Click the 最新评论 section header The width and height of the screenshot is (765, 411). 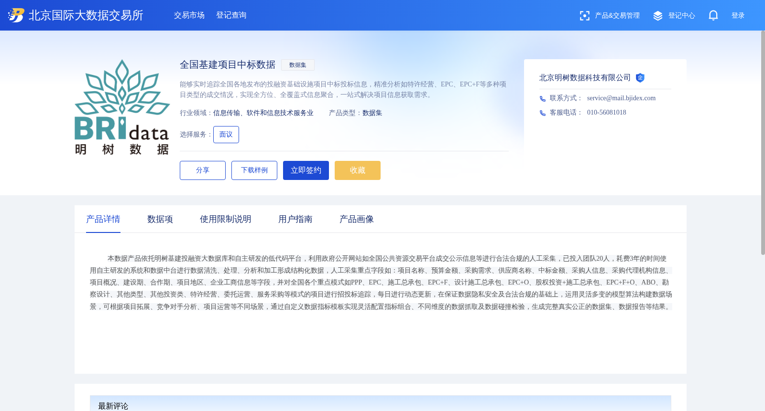[x=381, y=403]
